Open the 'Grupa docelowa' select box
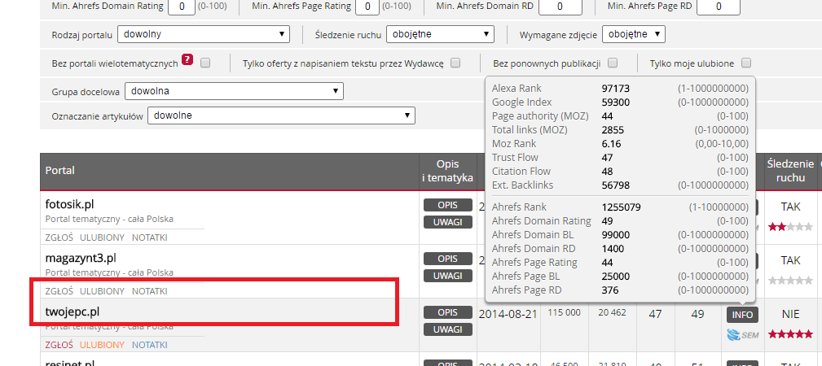Image resolution: width=822 pixels, height=366 pixels. (234, 91)
